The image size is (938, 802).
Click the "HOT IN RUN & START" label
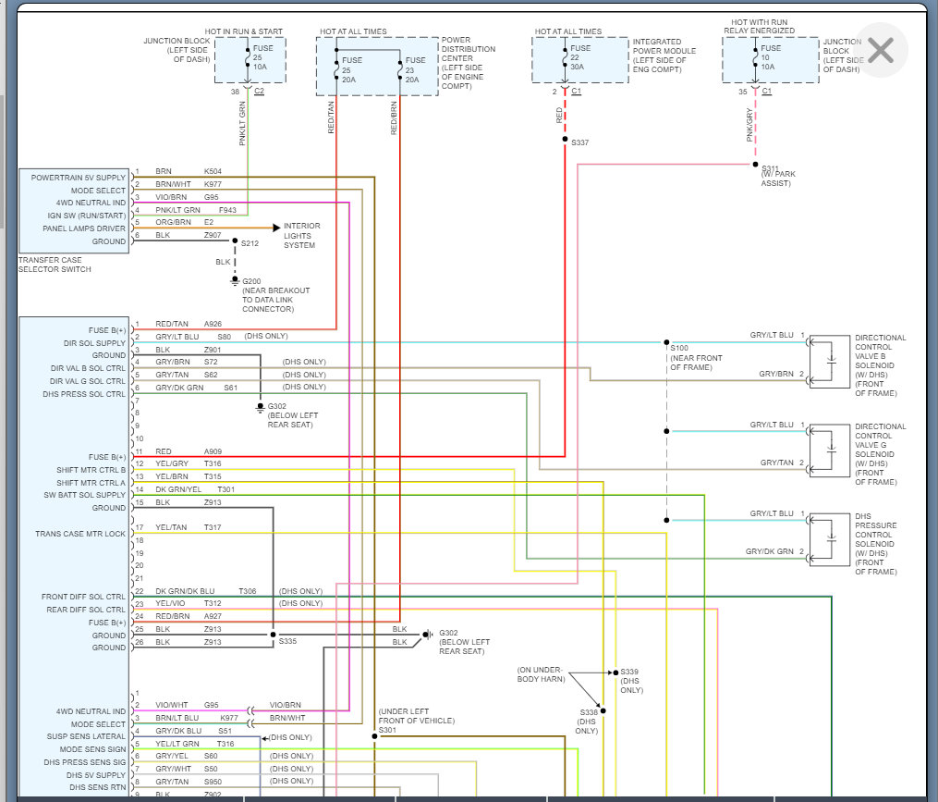(x=243, y=31)
